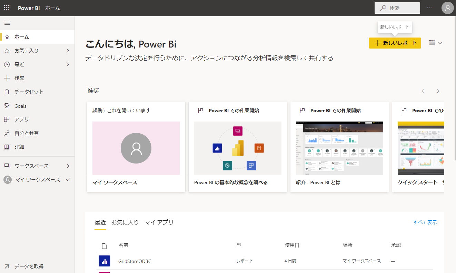Click the Apps grid icon in sidebar
The width and height of the screenshot is (456, 273).
pyautogui.click(x=7, y=119)
